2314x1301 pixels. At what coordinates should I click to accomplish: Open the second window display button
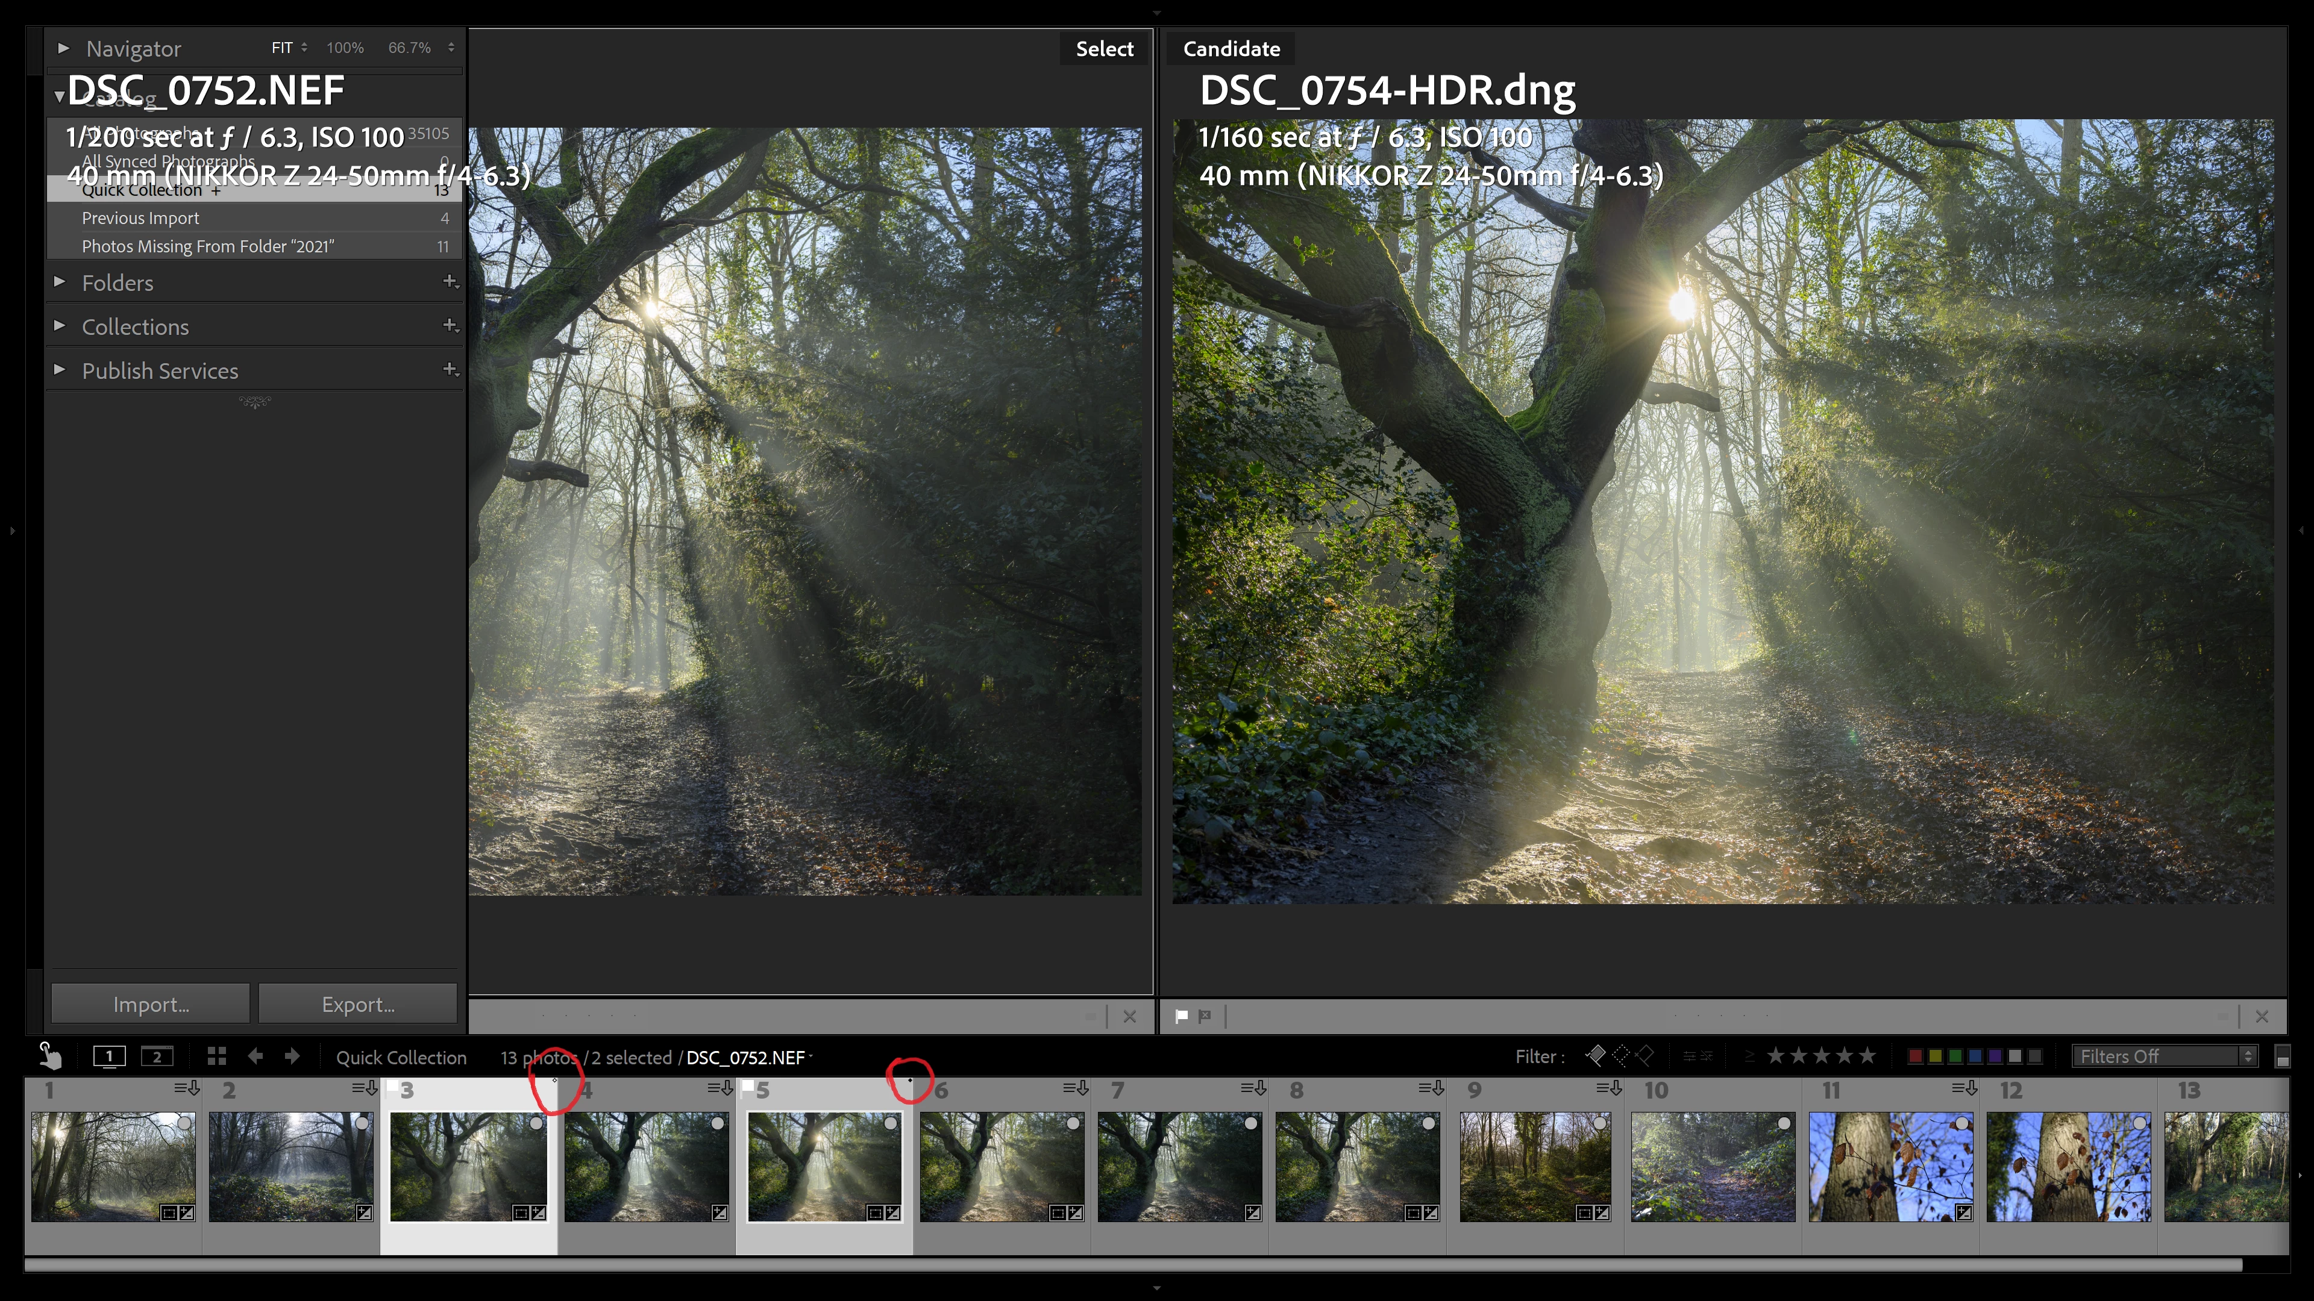coord(157,1056)
